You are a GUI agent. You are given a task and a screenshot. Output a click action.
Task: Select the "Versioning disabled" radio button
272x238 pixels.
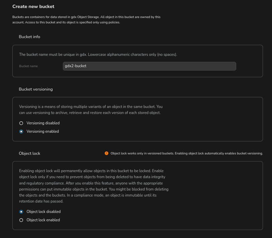[21, 123]
